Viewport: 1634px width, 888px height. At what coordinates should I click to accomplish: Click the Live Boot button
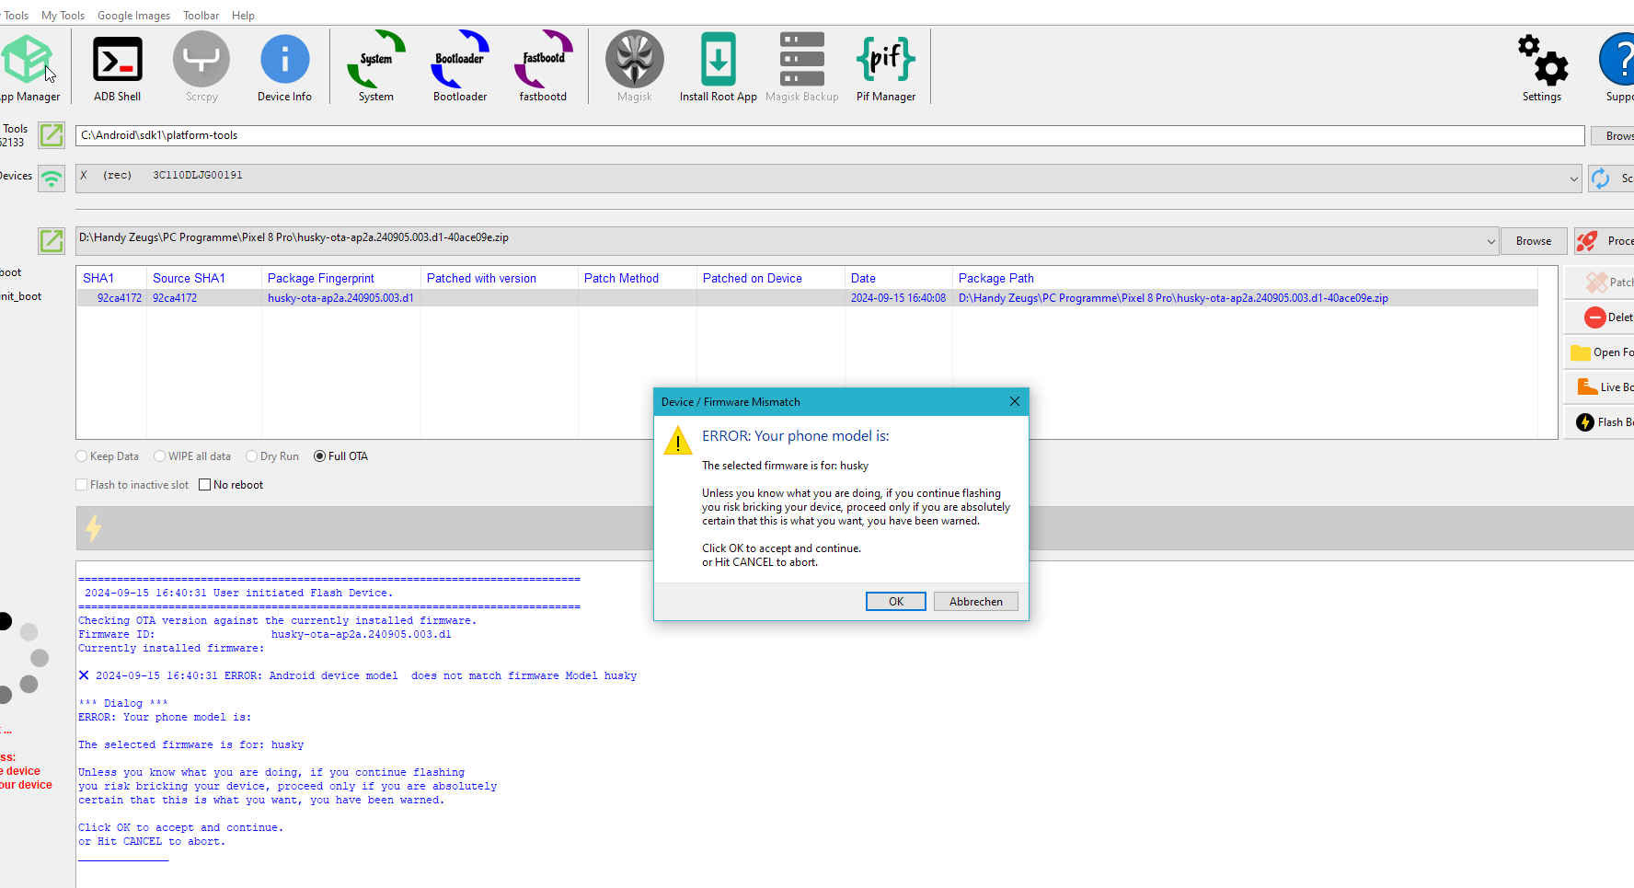[x=1598, y=387]
